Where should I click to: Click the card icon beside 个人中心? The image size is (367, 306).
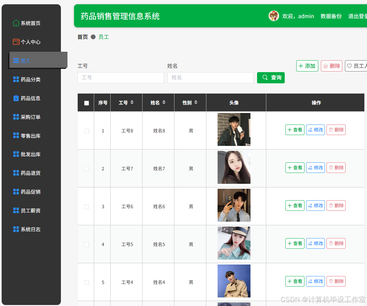(16, 42)
